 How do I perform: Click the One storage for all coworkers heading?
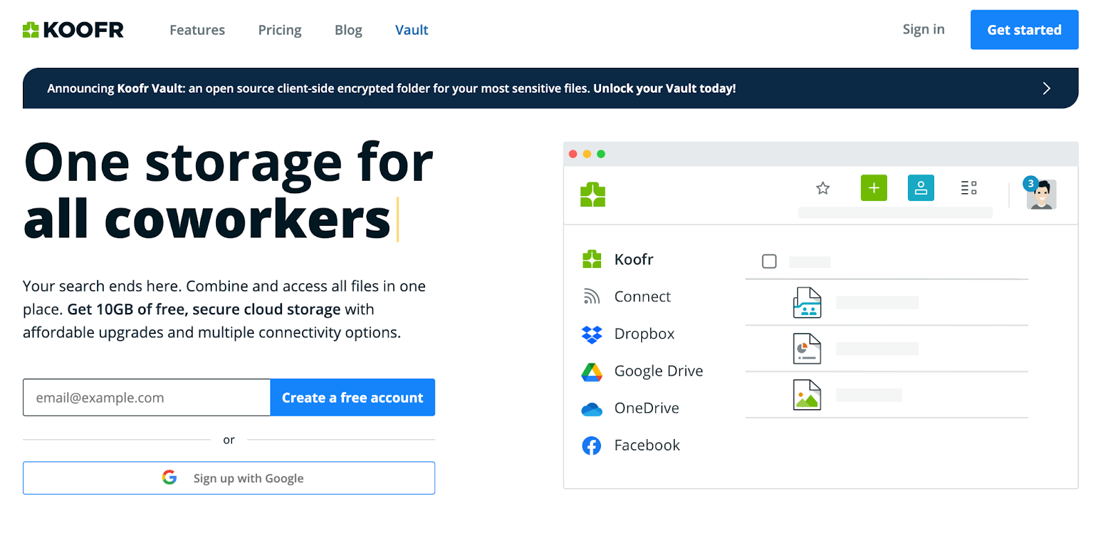229,190
